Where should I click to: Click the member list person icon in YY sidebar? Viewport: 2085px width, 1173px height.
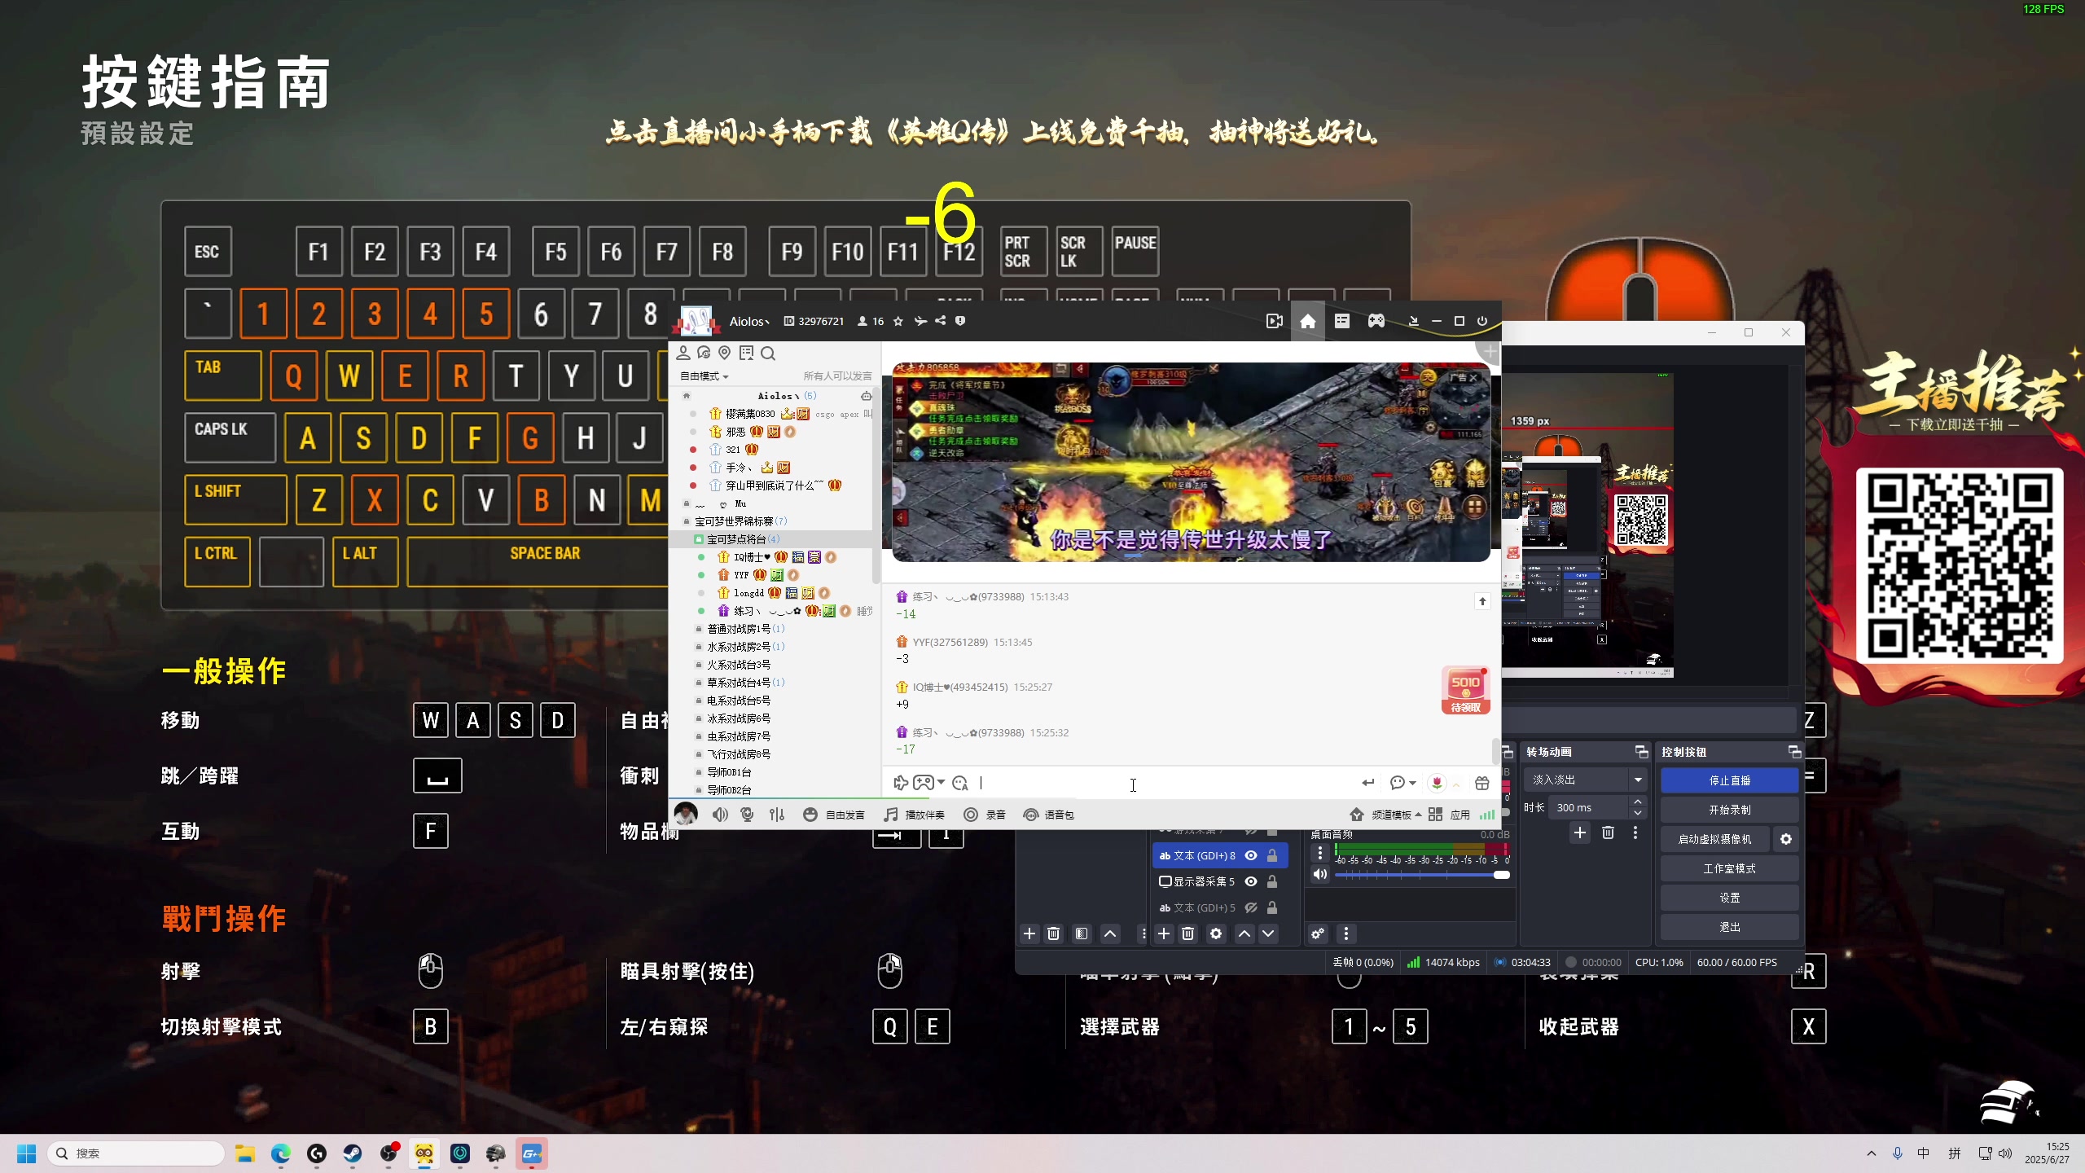click(x=683, y=353)
